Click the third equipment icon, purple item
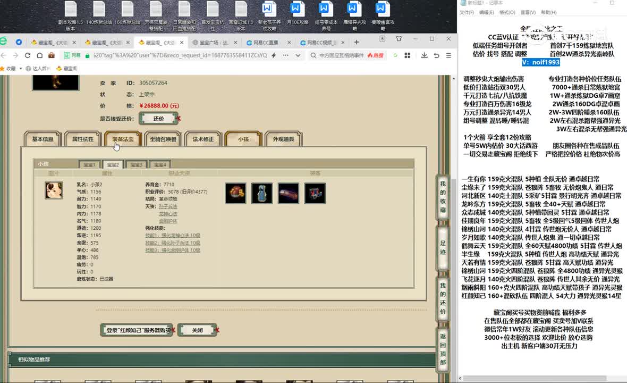 coord(289,193)
